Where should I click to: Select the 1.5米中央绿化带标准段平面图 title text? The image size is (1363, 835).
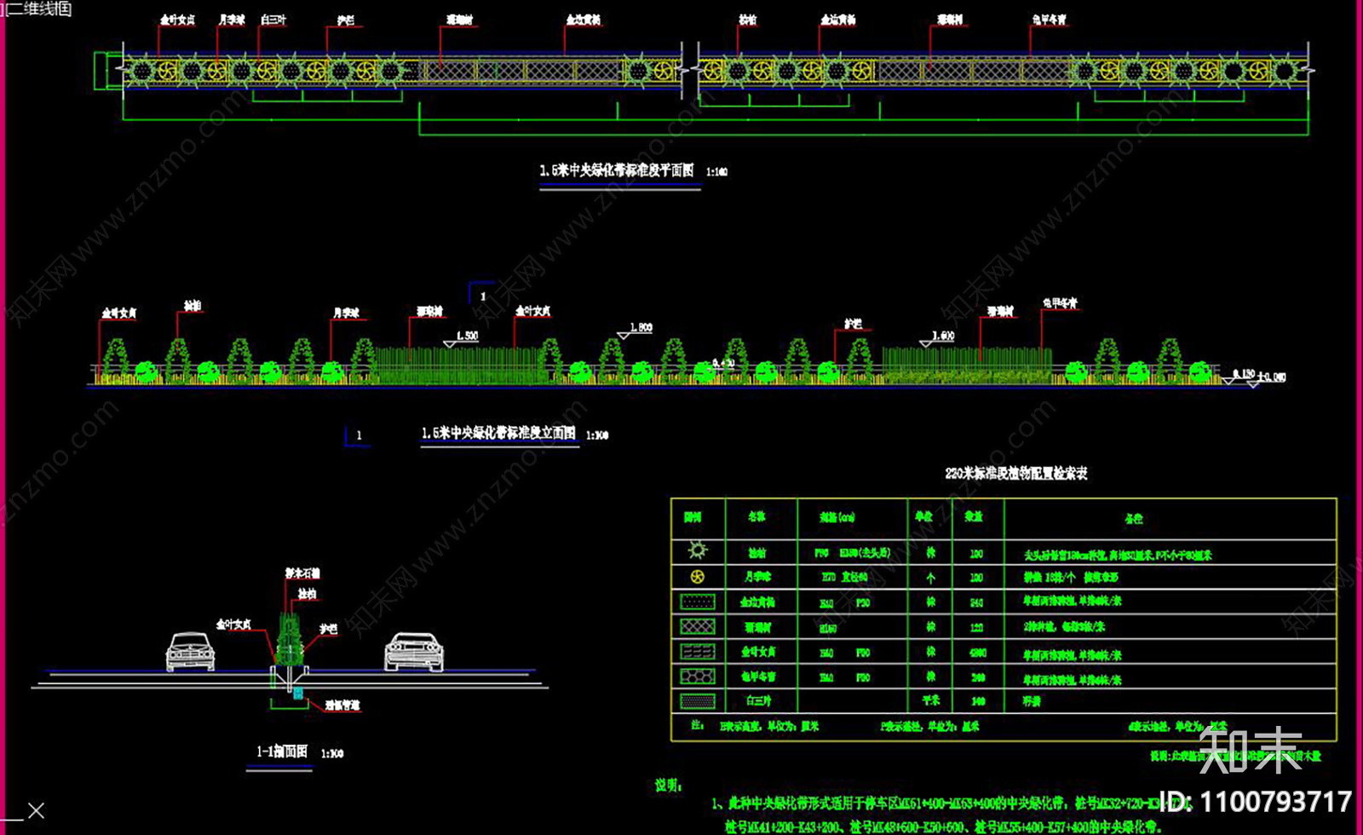(617, 170)
